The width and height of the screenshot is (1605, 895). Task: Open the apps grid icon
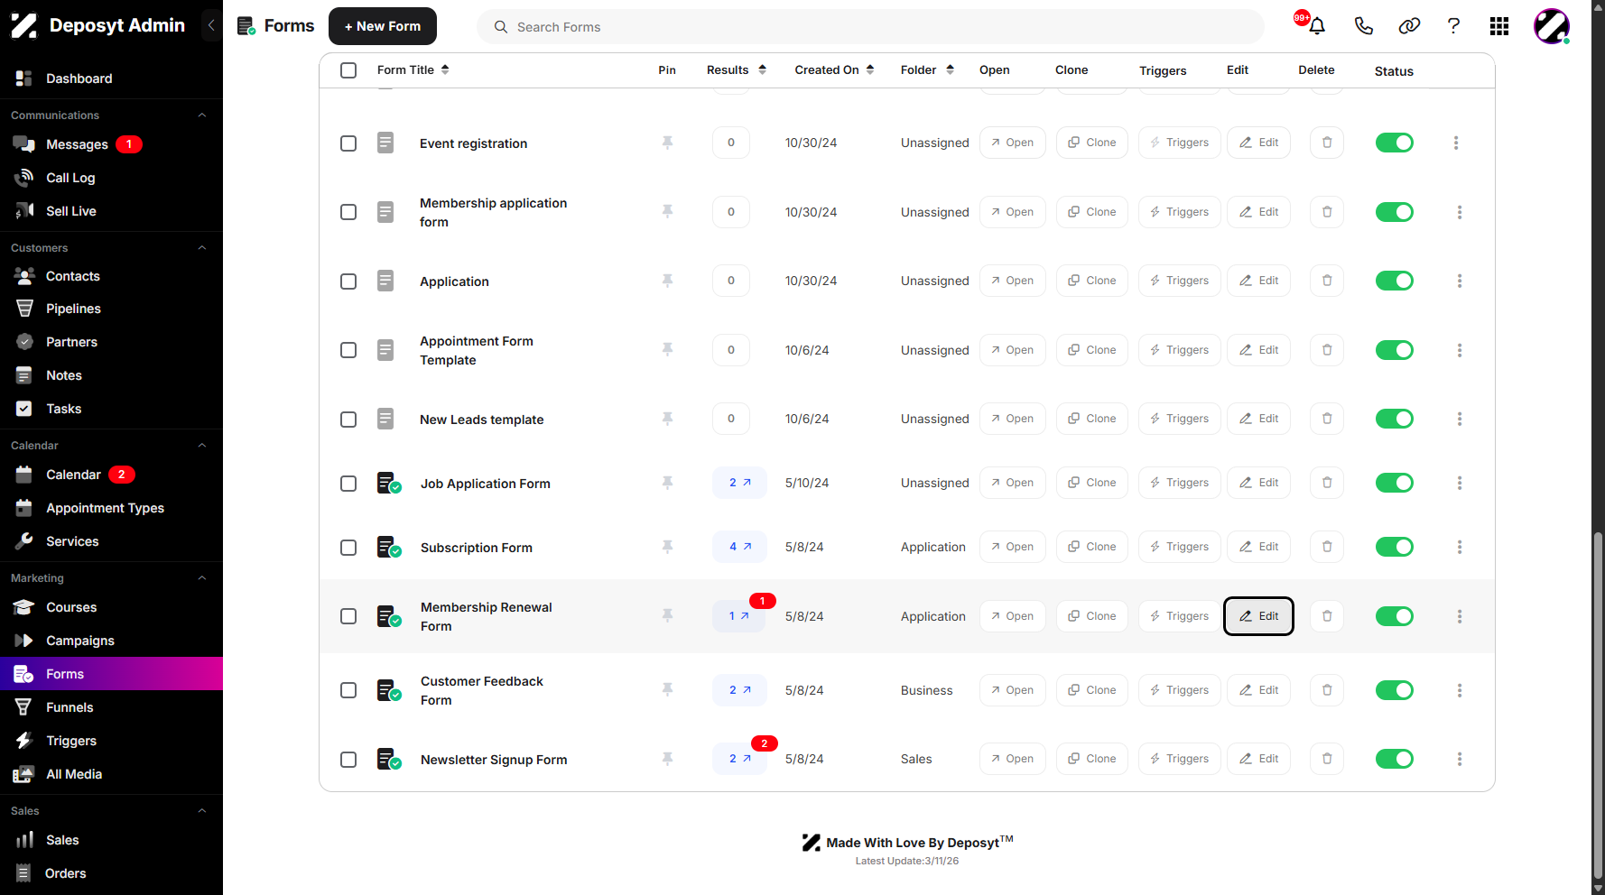point(1499,26)
